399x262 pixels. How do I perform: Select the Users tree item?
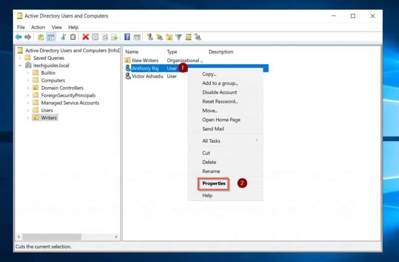(47, 110)
